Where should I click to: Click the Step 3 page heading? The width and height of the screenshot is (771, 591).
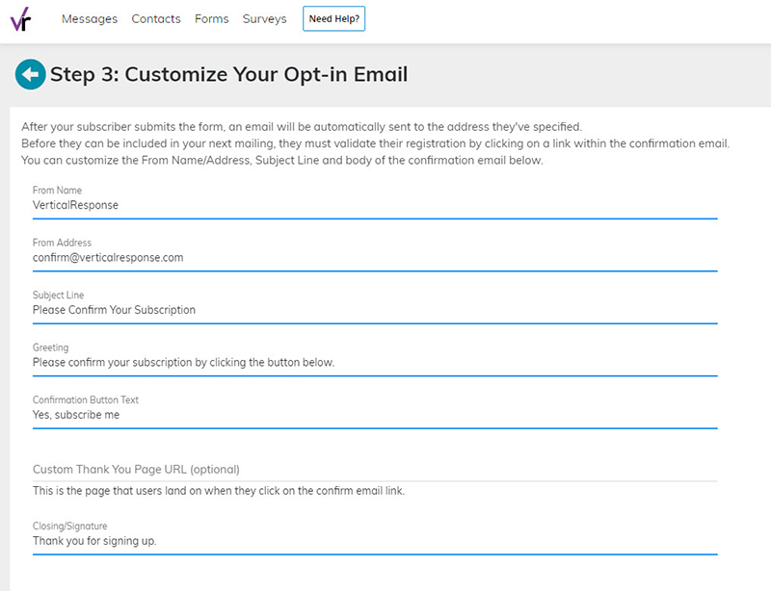click(x=228, y=75)
